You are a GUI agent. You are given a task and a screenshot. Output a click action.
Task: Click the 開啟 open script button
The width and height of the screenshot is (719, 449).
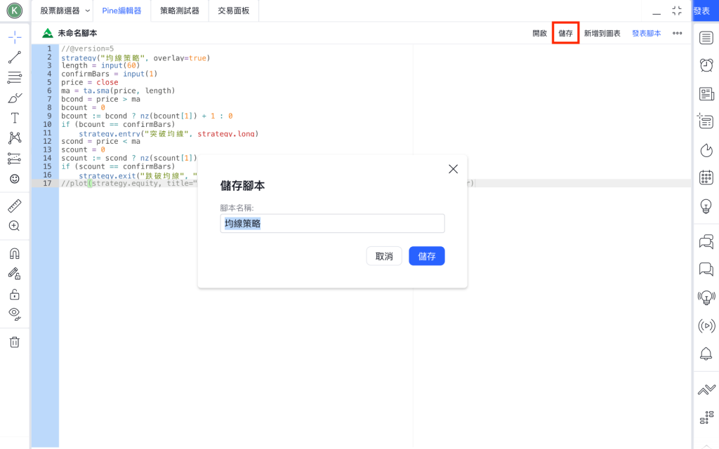(540, 33)
